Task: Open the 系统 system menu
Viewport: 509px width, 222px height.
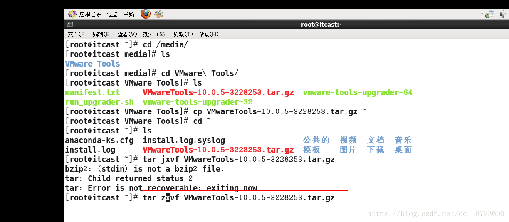Action: coord(129,14)
